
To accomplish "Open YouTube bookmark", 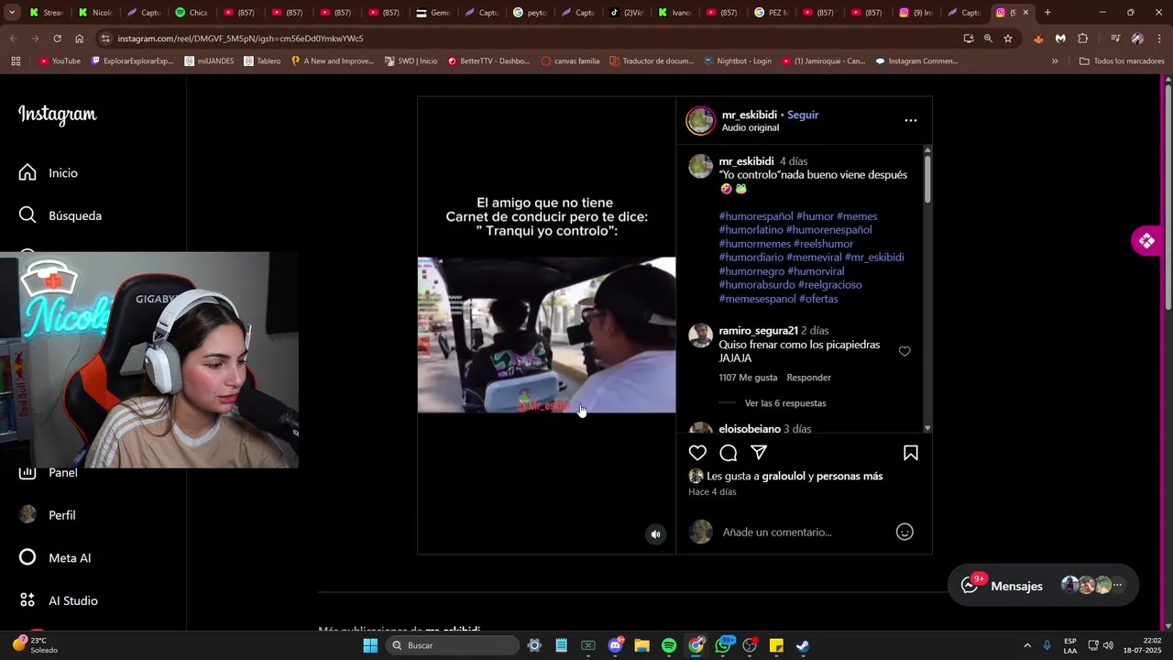I will click(x=60, y=61).
